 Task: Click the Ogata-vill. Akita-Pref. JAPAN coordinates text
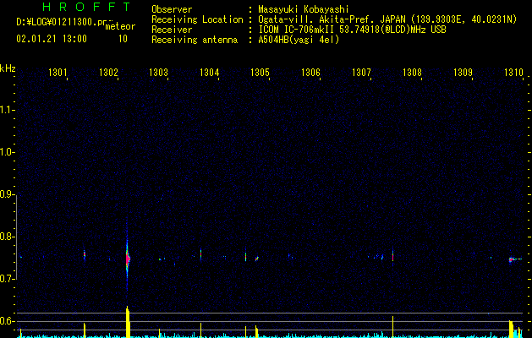[x=387, y=19]
